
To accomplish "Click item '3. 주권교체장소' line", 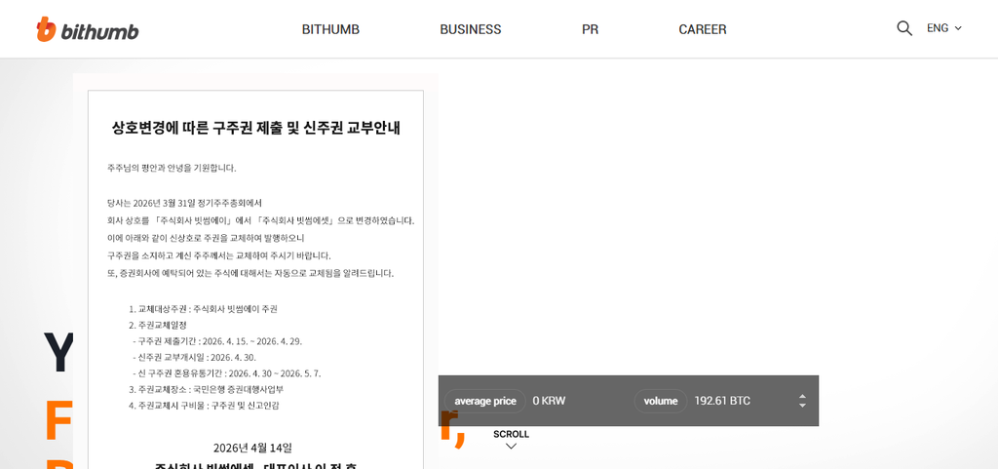I will pyautogui.click(x=206, y=389).
